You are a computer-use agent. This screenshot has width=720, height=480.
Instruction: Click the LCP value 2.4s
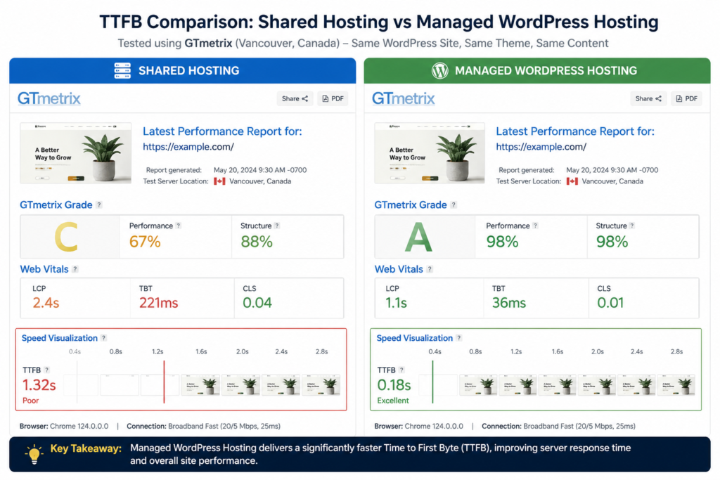click(x=46, y=303)
